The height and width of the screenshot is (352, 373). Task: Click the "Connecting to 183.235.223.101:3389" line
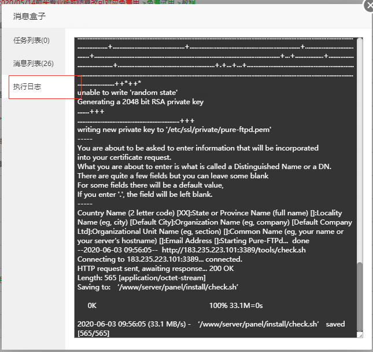pos(160,259)
